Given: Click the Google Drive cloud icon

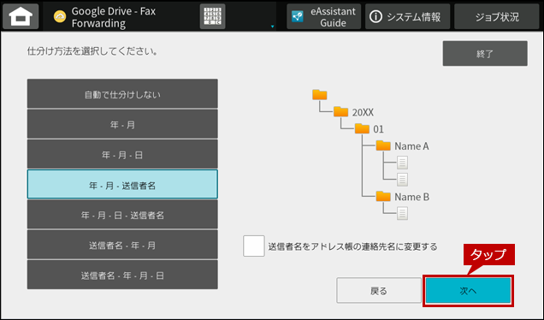Looking at the screenshot, I should (60, 16).
